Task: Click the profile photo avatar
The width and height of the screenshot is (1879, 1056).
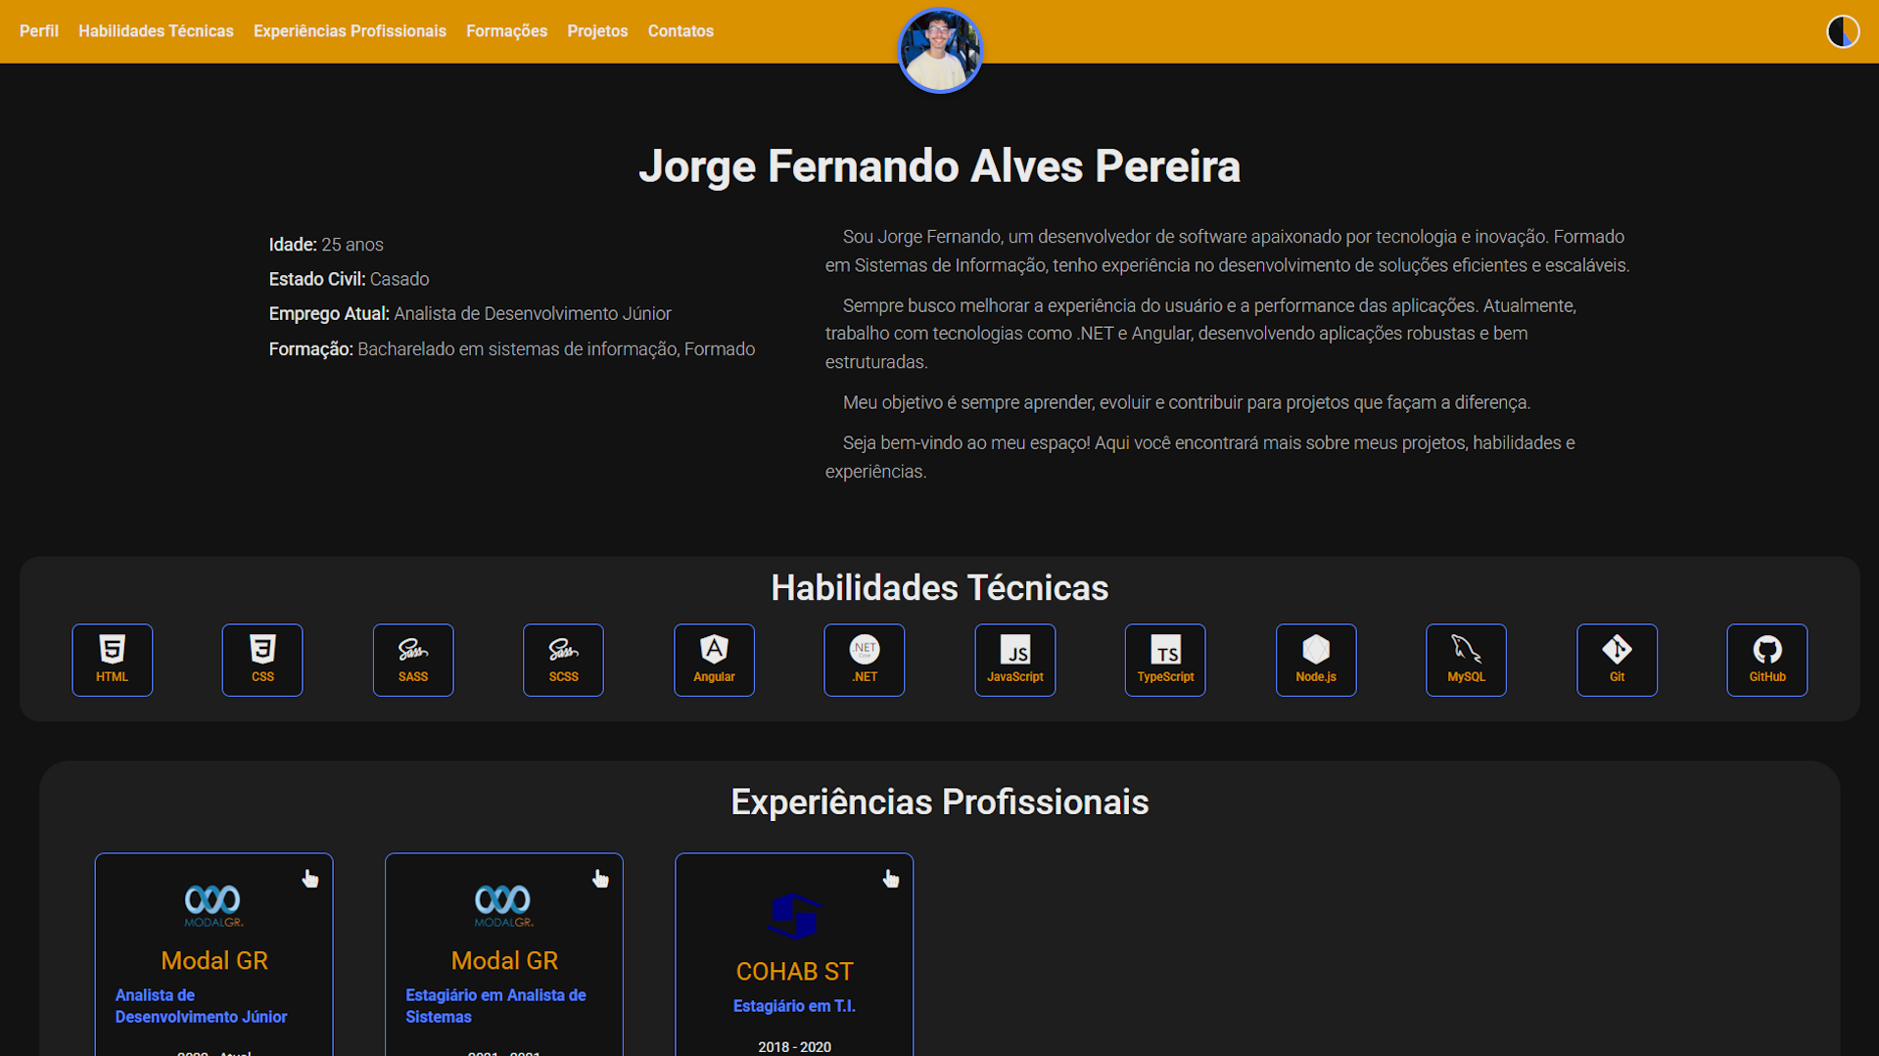Action: 940,51
